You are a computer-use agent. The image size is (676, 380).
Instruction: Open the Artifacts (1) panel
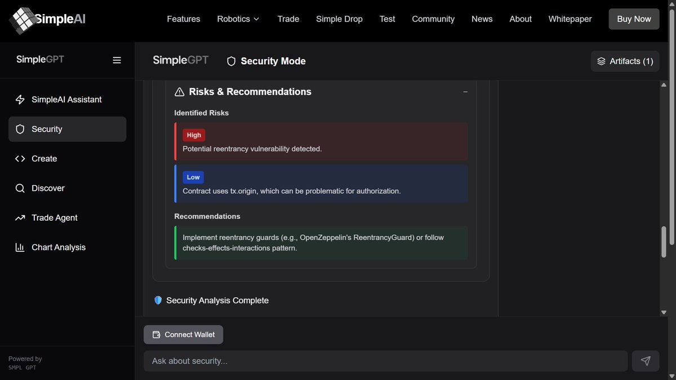[625, 61]
